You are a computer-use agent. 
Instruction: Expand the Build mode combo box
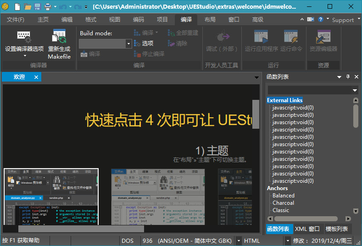128,44
